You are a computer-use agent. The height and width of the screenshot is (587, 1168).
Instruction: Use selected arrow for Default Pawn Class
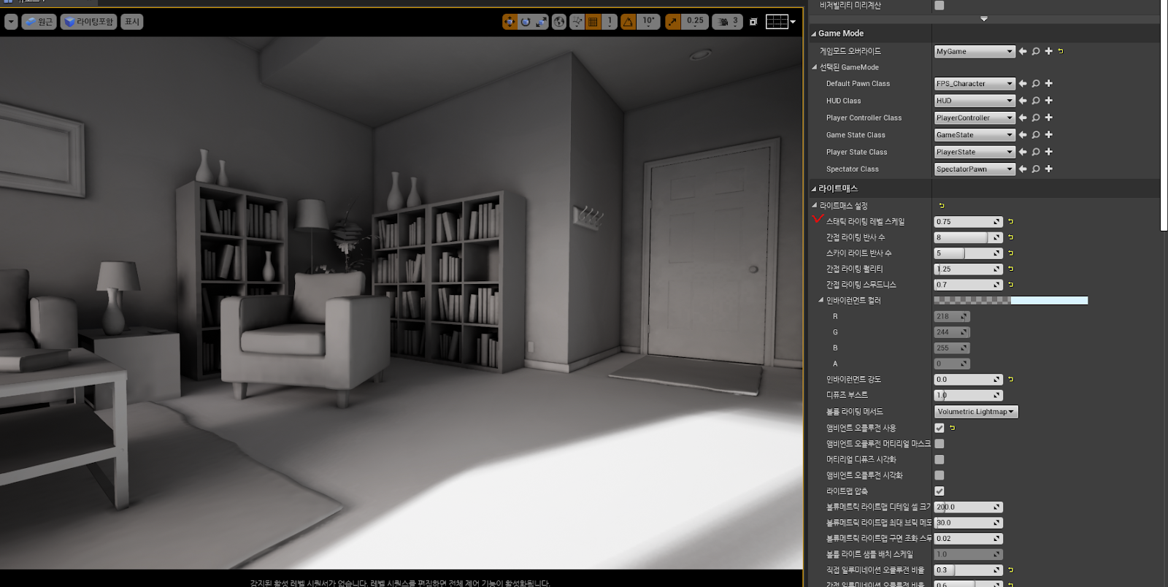pyautogui.click(x=1023, y=83)
